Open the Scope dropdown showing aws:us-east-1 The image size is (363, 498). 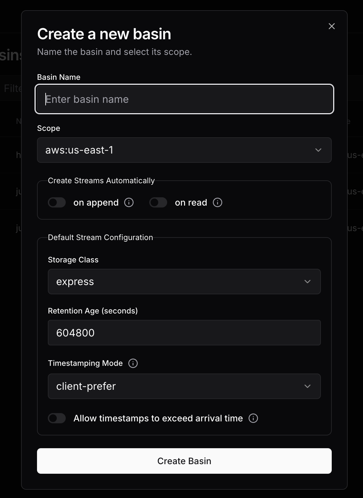[x=184, y=150]
